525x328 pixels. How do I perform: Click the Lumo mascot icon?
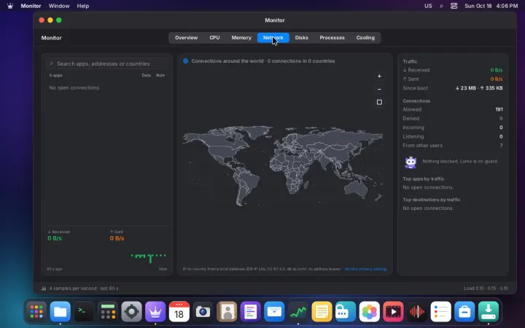click(411, 162)
